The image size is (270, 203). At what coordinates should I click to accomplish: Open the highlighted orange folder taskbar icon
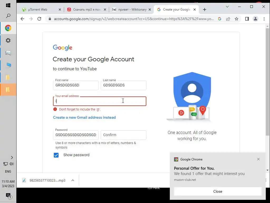pos(8,90)
